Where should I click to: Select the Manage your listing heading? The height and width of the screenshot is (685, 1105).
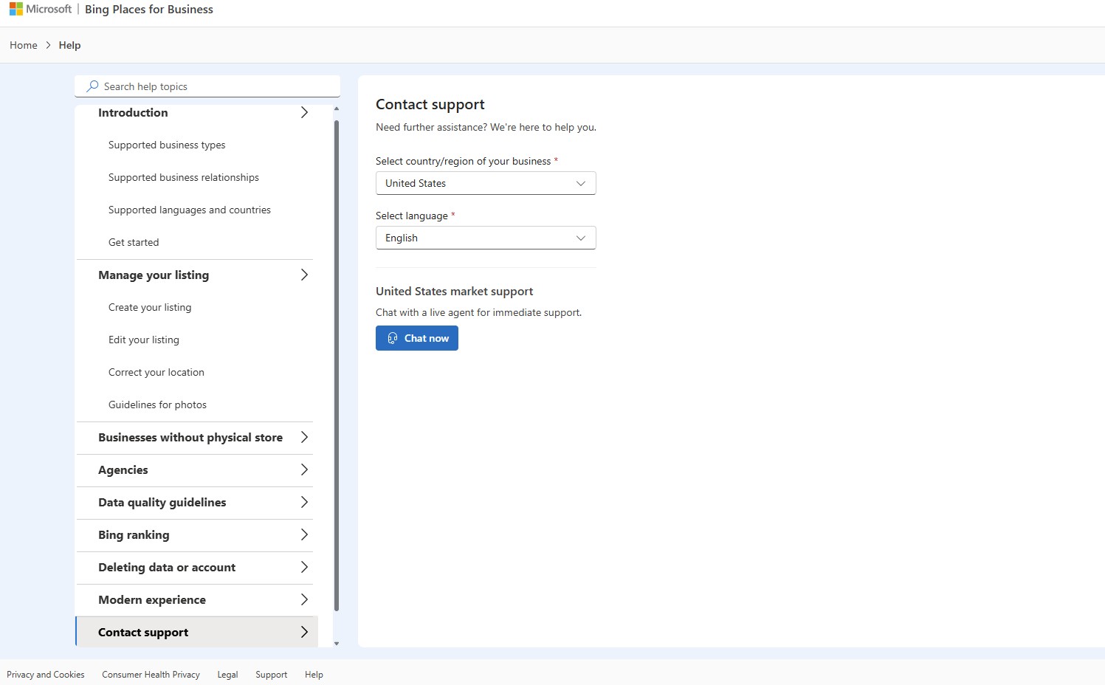click(x=154, y=275)
